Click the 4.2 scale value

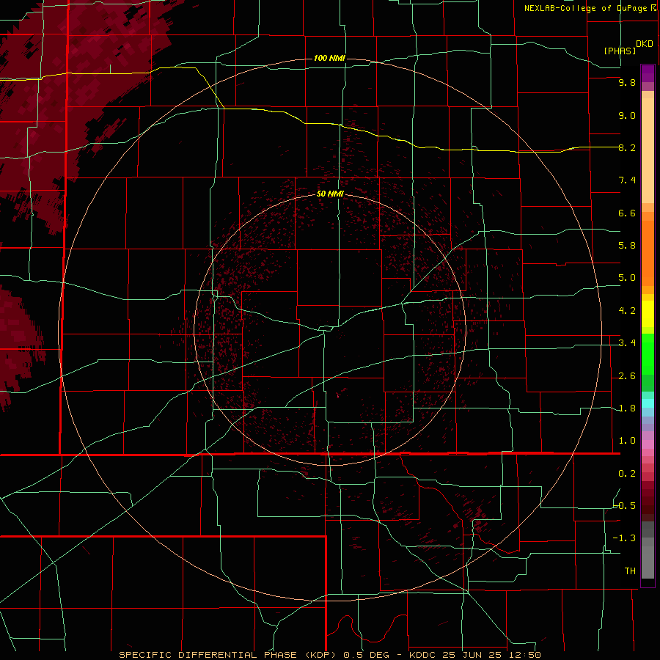point(627,311)
